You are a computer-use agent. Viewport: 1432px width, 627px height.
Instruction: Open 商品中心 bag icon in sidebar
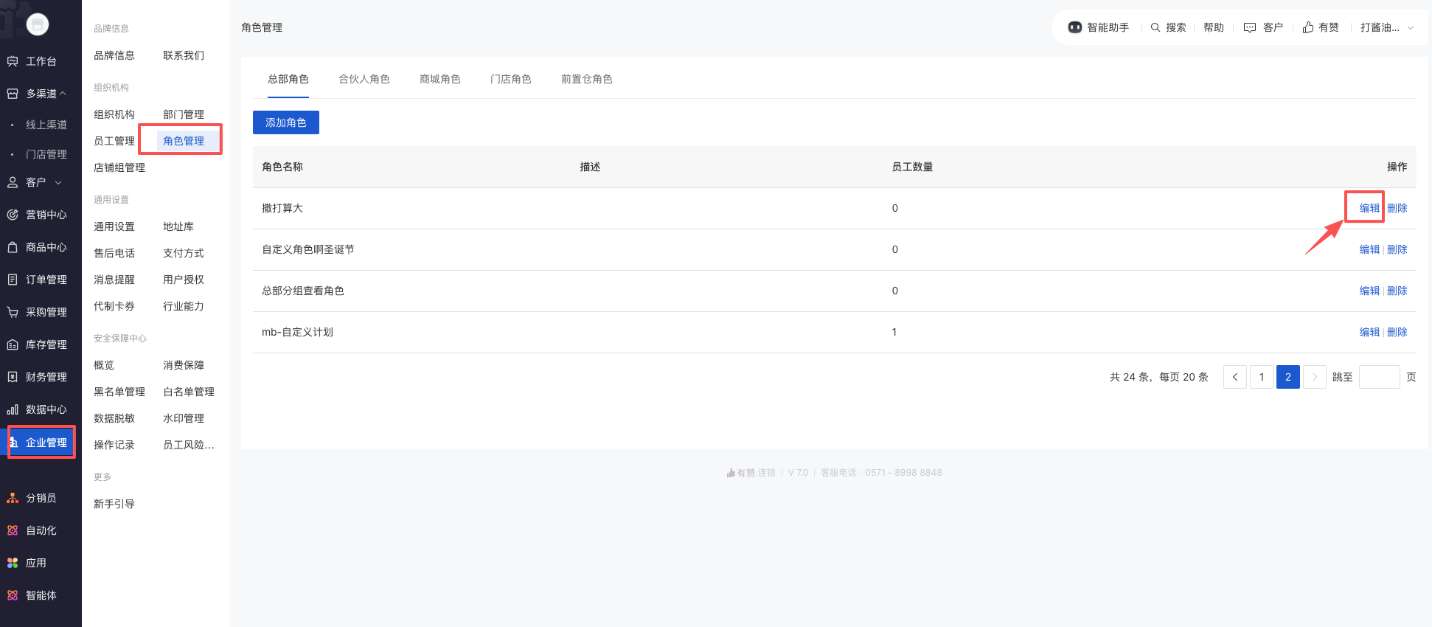click(x=13, y=247)
